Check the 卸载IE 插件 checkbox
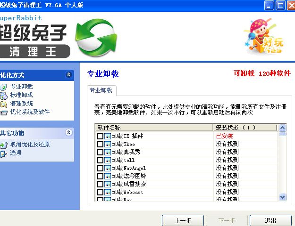Viewport: 295px width, 226px height. pos(100,136)
